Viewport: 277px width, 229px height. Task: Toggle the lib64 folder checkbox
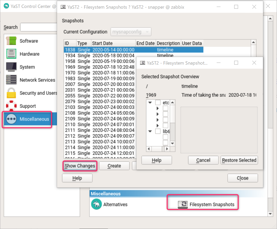point(158,131)
